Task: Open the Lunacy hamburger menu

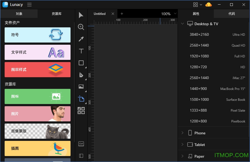Action: point(29,5)
